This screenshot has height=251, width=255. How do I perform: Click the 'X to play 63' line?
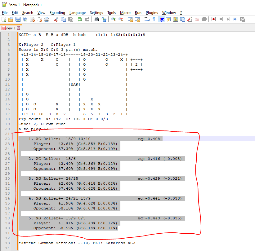(33, 129)
